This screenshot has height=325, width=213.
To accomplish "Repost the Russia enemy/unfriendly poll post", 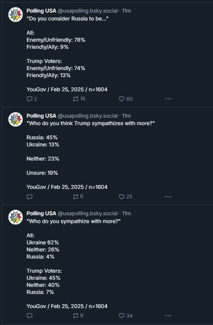I will [x=79, y=99].
